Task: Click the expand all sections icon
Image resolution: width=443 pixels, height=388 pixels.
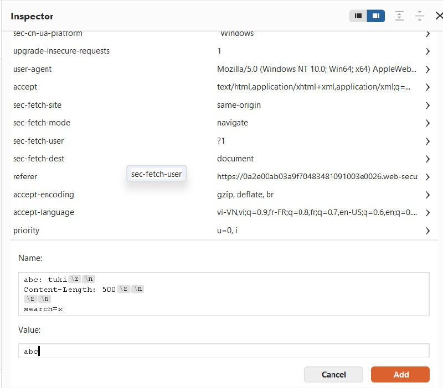Action: tap(399, 16)
